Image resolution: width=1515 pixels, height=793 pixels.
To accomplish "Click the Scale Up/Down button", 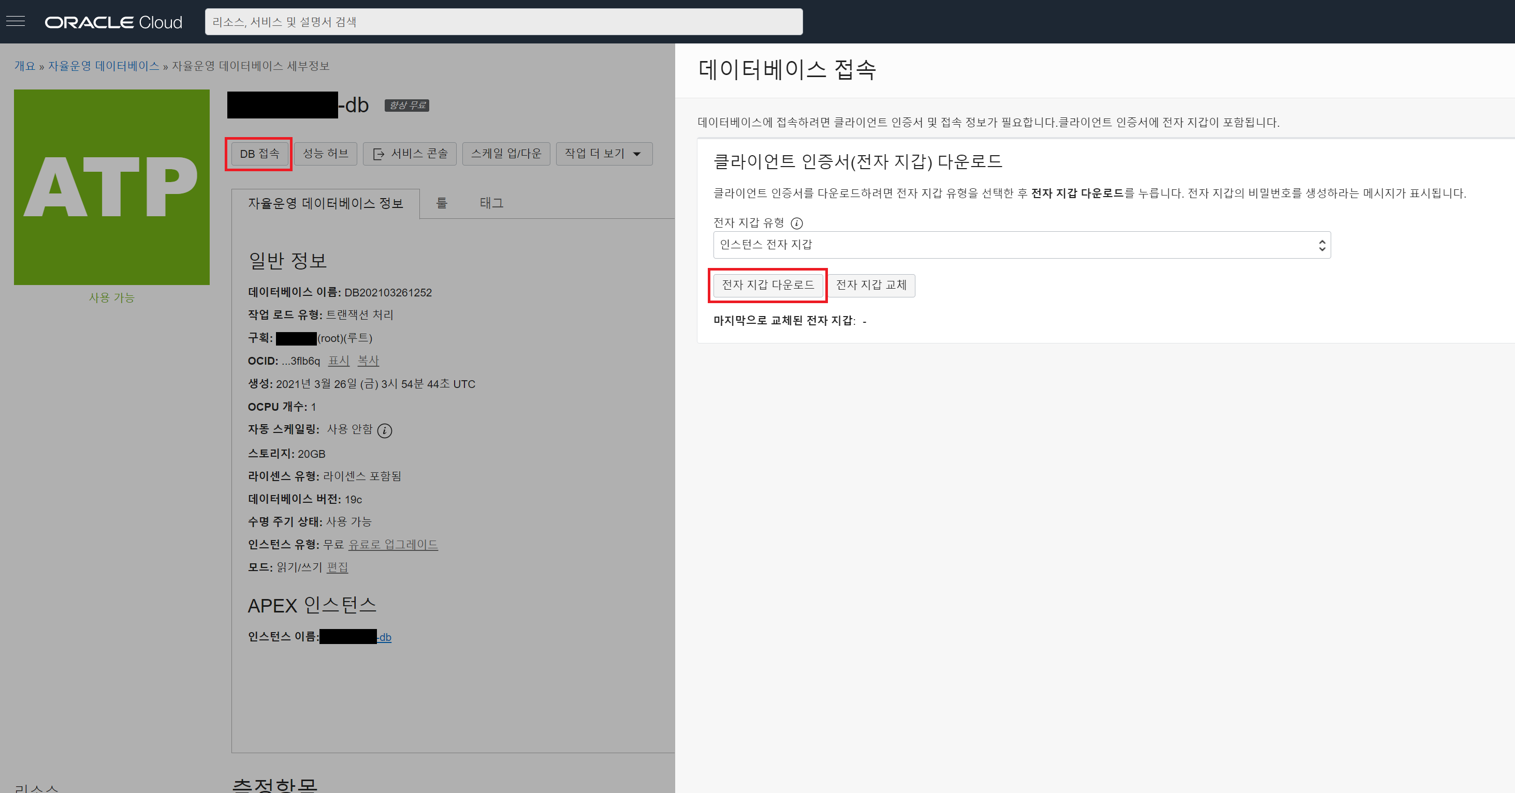I will point(506,154).
